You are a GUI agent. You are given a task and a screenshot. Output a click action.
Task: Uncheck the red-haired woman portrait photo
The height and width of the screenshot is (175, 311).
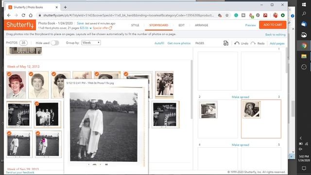click(x=9, y=74)
